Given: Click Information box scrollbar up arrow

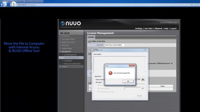Looking at the screenshot, I should 145,58.
